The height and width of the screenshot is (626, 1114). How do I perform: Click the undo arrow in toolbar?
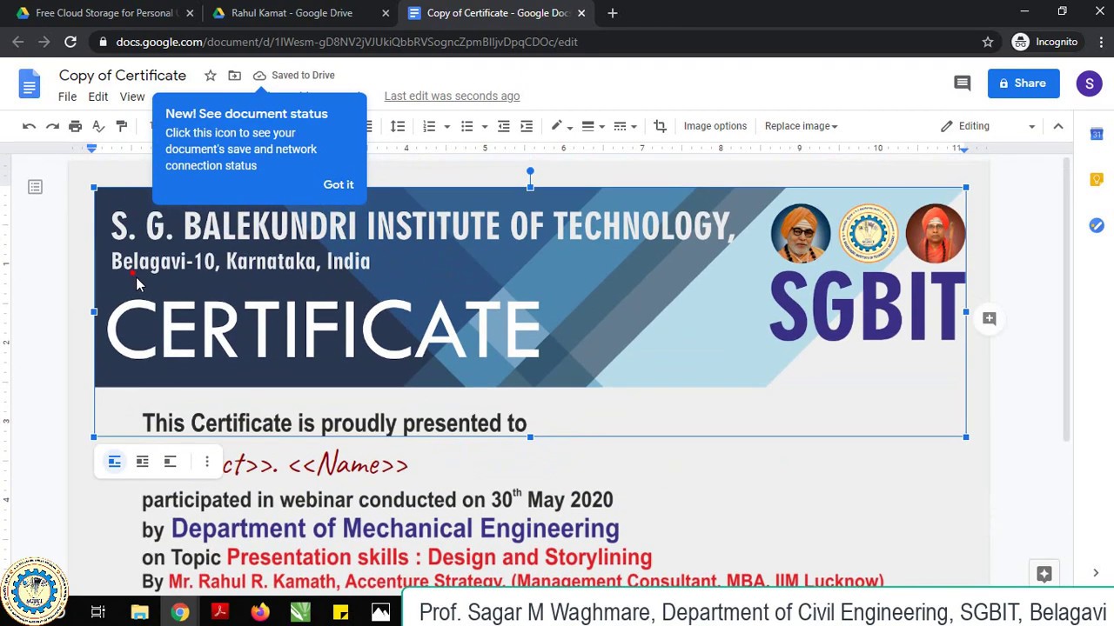[x=29, y=126]
